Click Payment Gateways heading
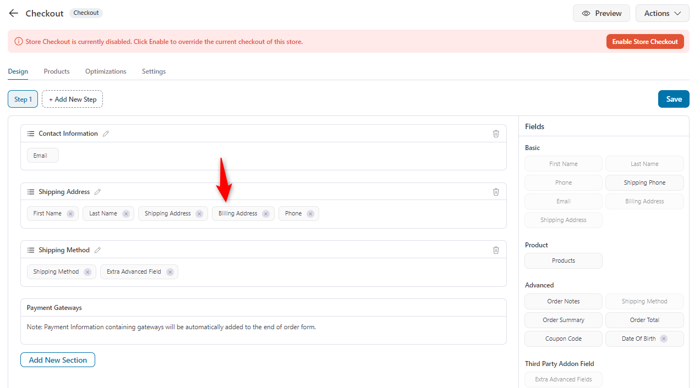The width and height of the screenshot is (700, 388). tap(54, 308)
